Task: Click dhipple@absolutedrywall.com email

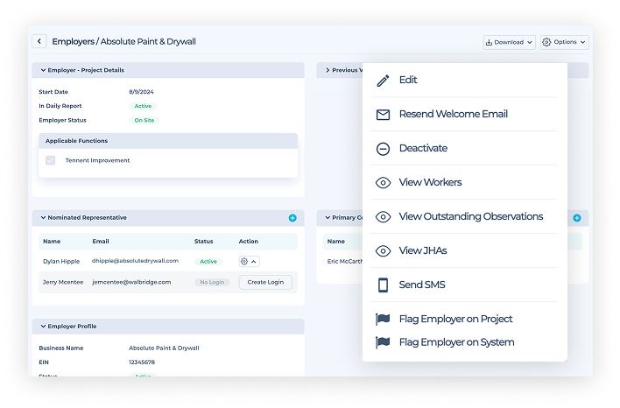Action: point(135,261)
